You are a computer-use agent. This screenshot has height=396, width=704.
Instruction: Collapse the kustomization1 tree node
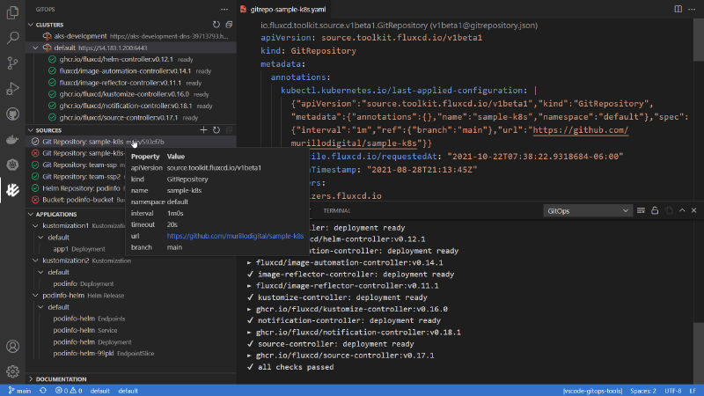click(34, 226)
